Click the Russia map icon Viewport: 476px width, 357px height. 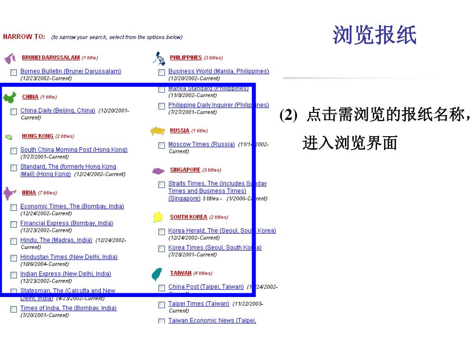(158, 131)
